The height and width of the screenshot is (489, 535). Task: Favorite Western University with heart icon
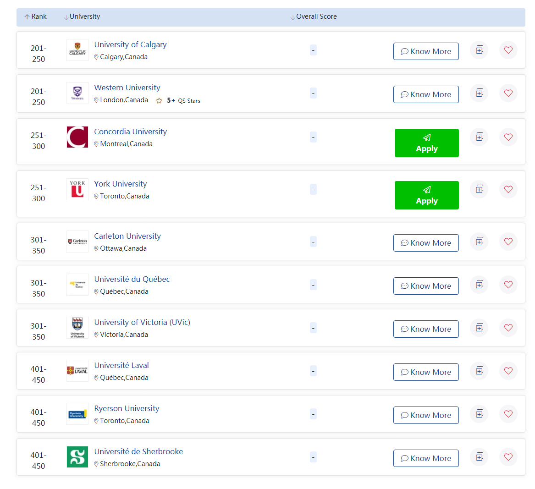point(508,93)
